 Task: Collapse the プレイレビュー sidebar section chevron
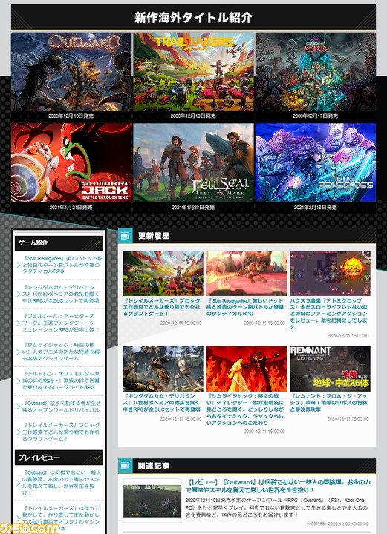click(x=97, y=458)
